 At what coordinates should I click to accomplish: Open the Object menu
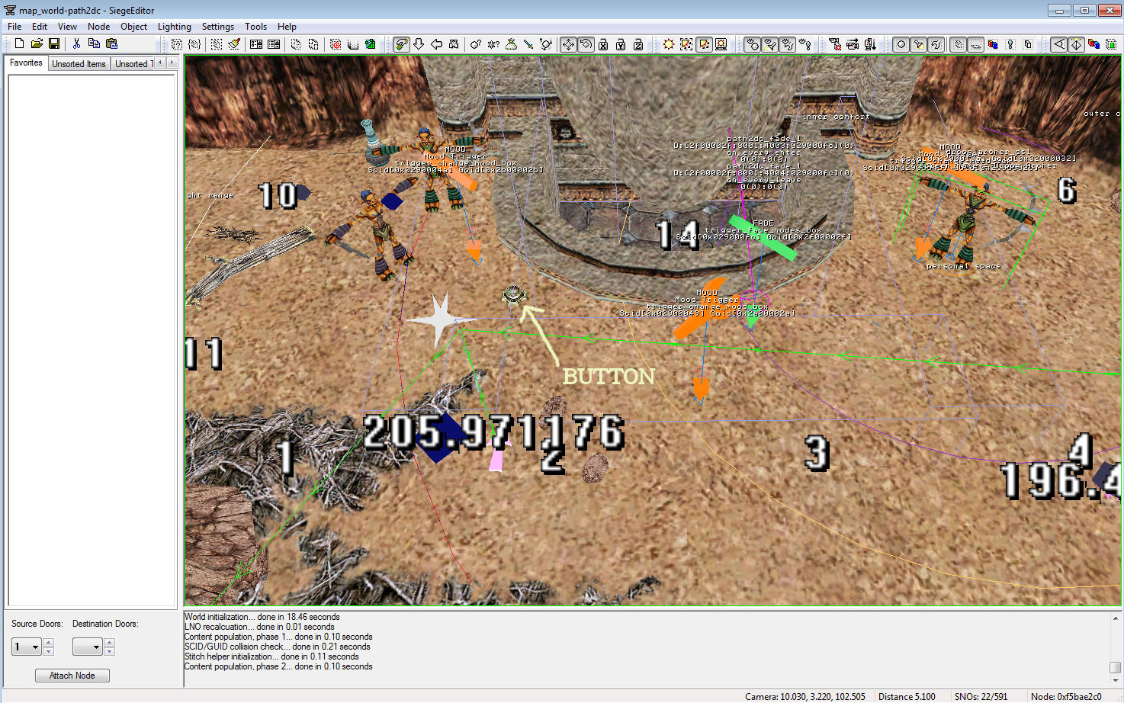133,27
